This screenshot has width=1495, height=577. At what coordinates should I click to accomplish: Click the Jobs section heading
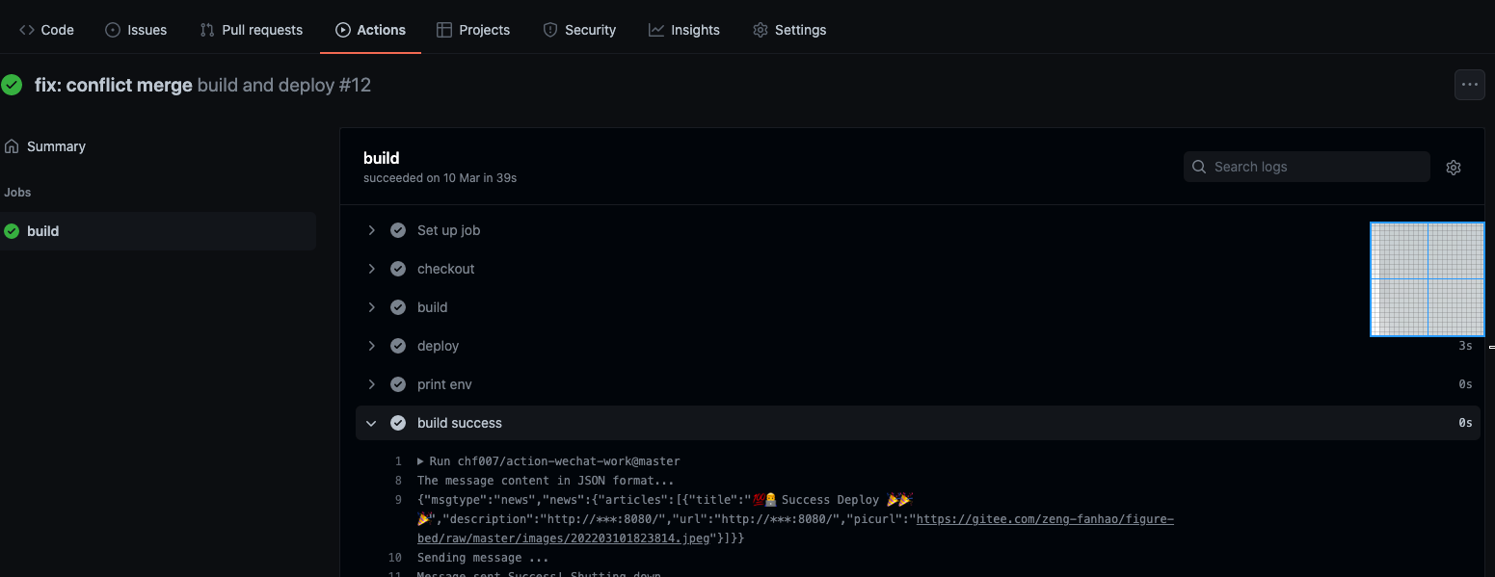point(17,193)
